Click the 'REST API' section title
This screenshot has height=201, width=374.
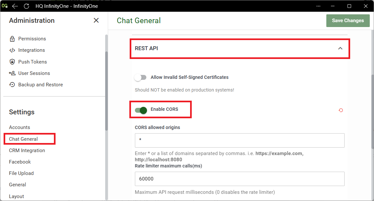point(146,48)
